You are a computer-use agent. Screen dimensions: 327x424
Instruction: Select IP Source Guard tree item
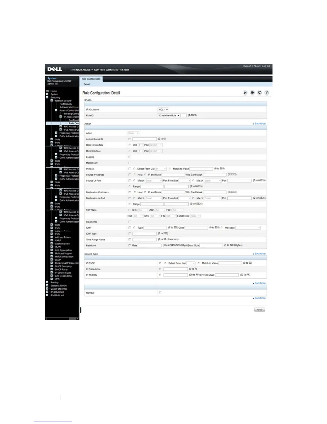pyautogui.click(x=63, y=272)
